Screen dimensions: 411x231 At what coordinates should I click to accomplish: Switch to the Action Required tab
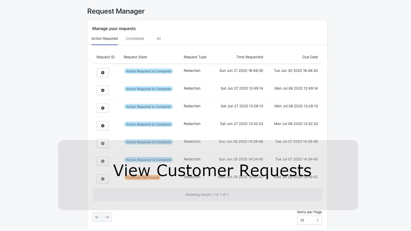(105, 38)
